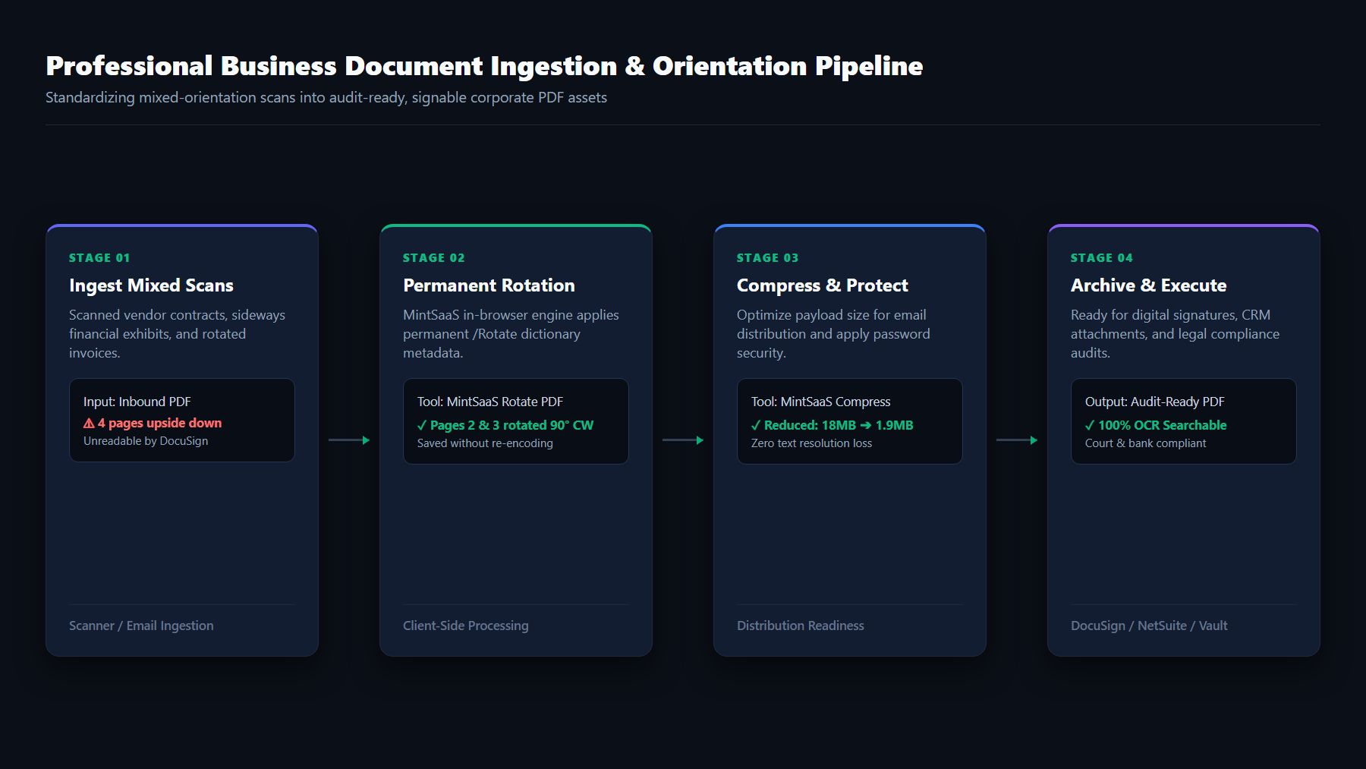Click the 'Permanent Rotation' heading

pos(489,285)
